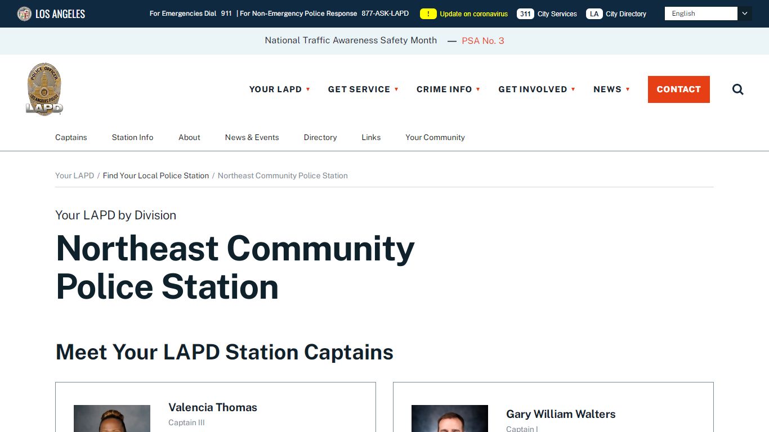Click Find Your Local Police Station breadcrumb

(156, 175)
